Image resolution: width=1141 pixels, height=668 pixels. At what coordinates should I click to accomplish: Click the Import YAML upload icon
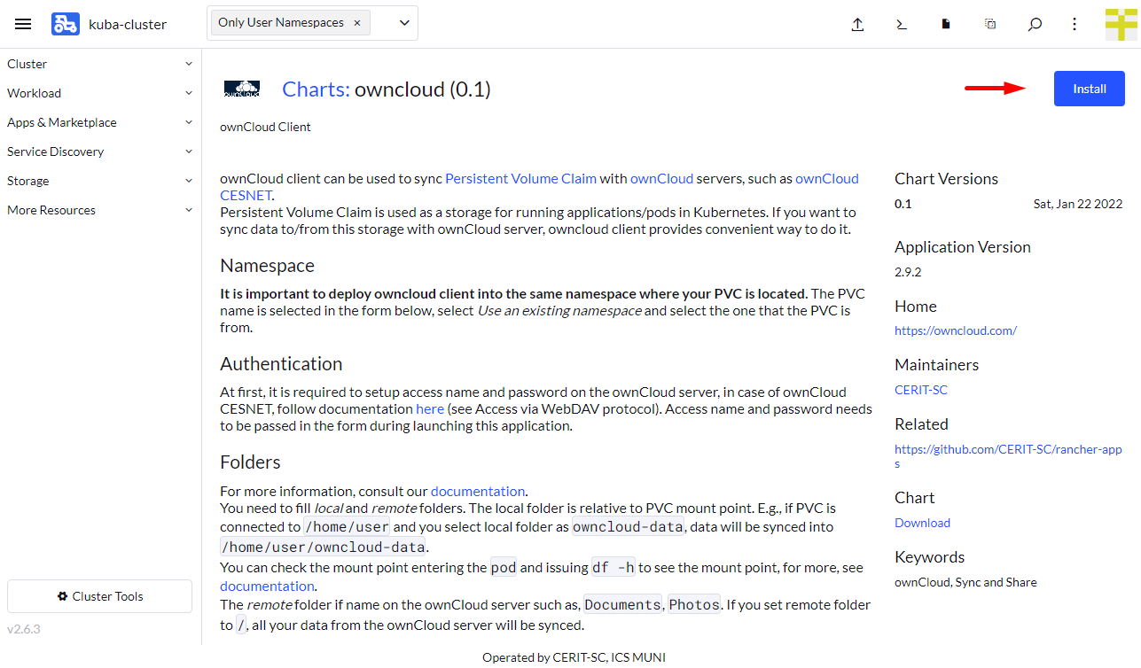pos(857,24)
